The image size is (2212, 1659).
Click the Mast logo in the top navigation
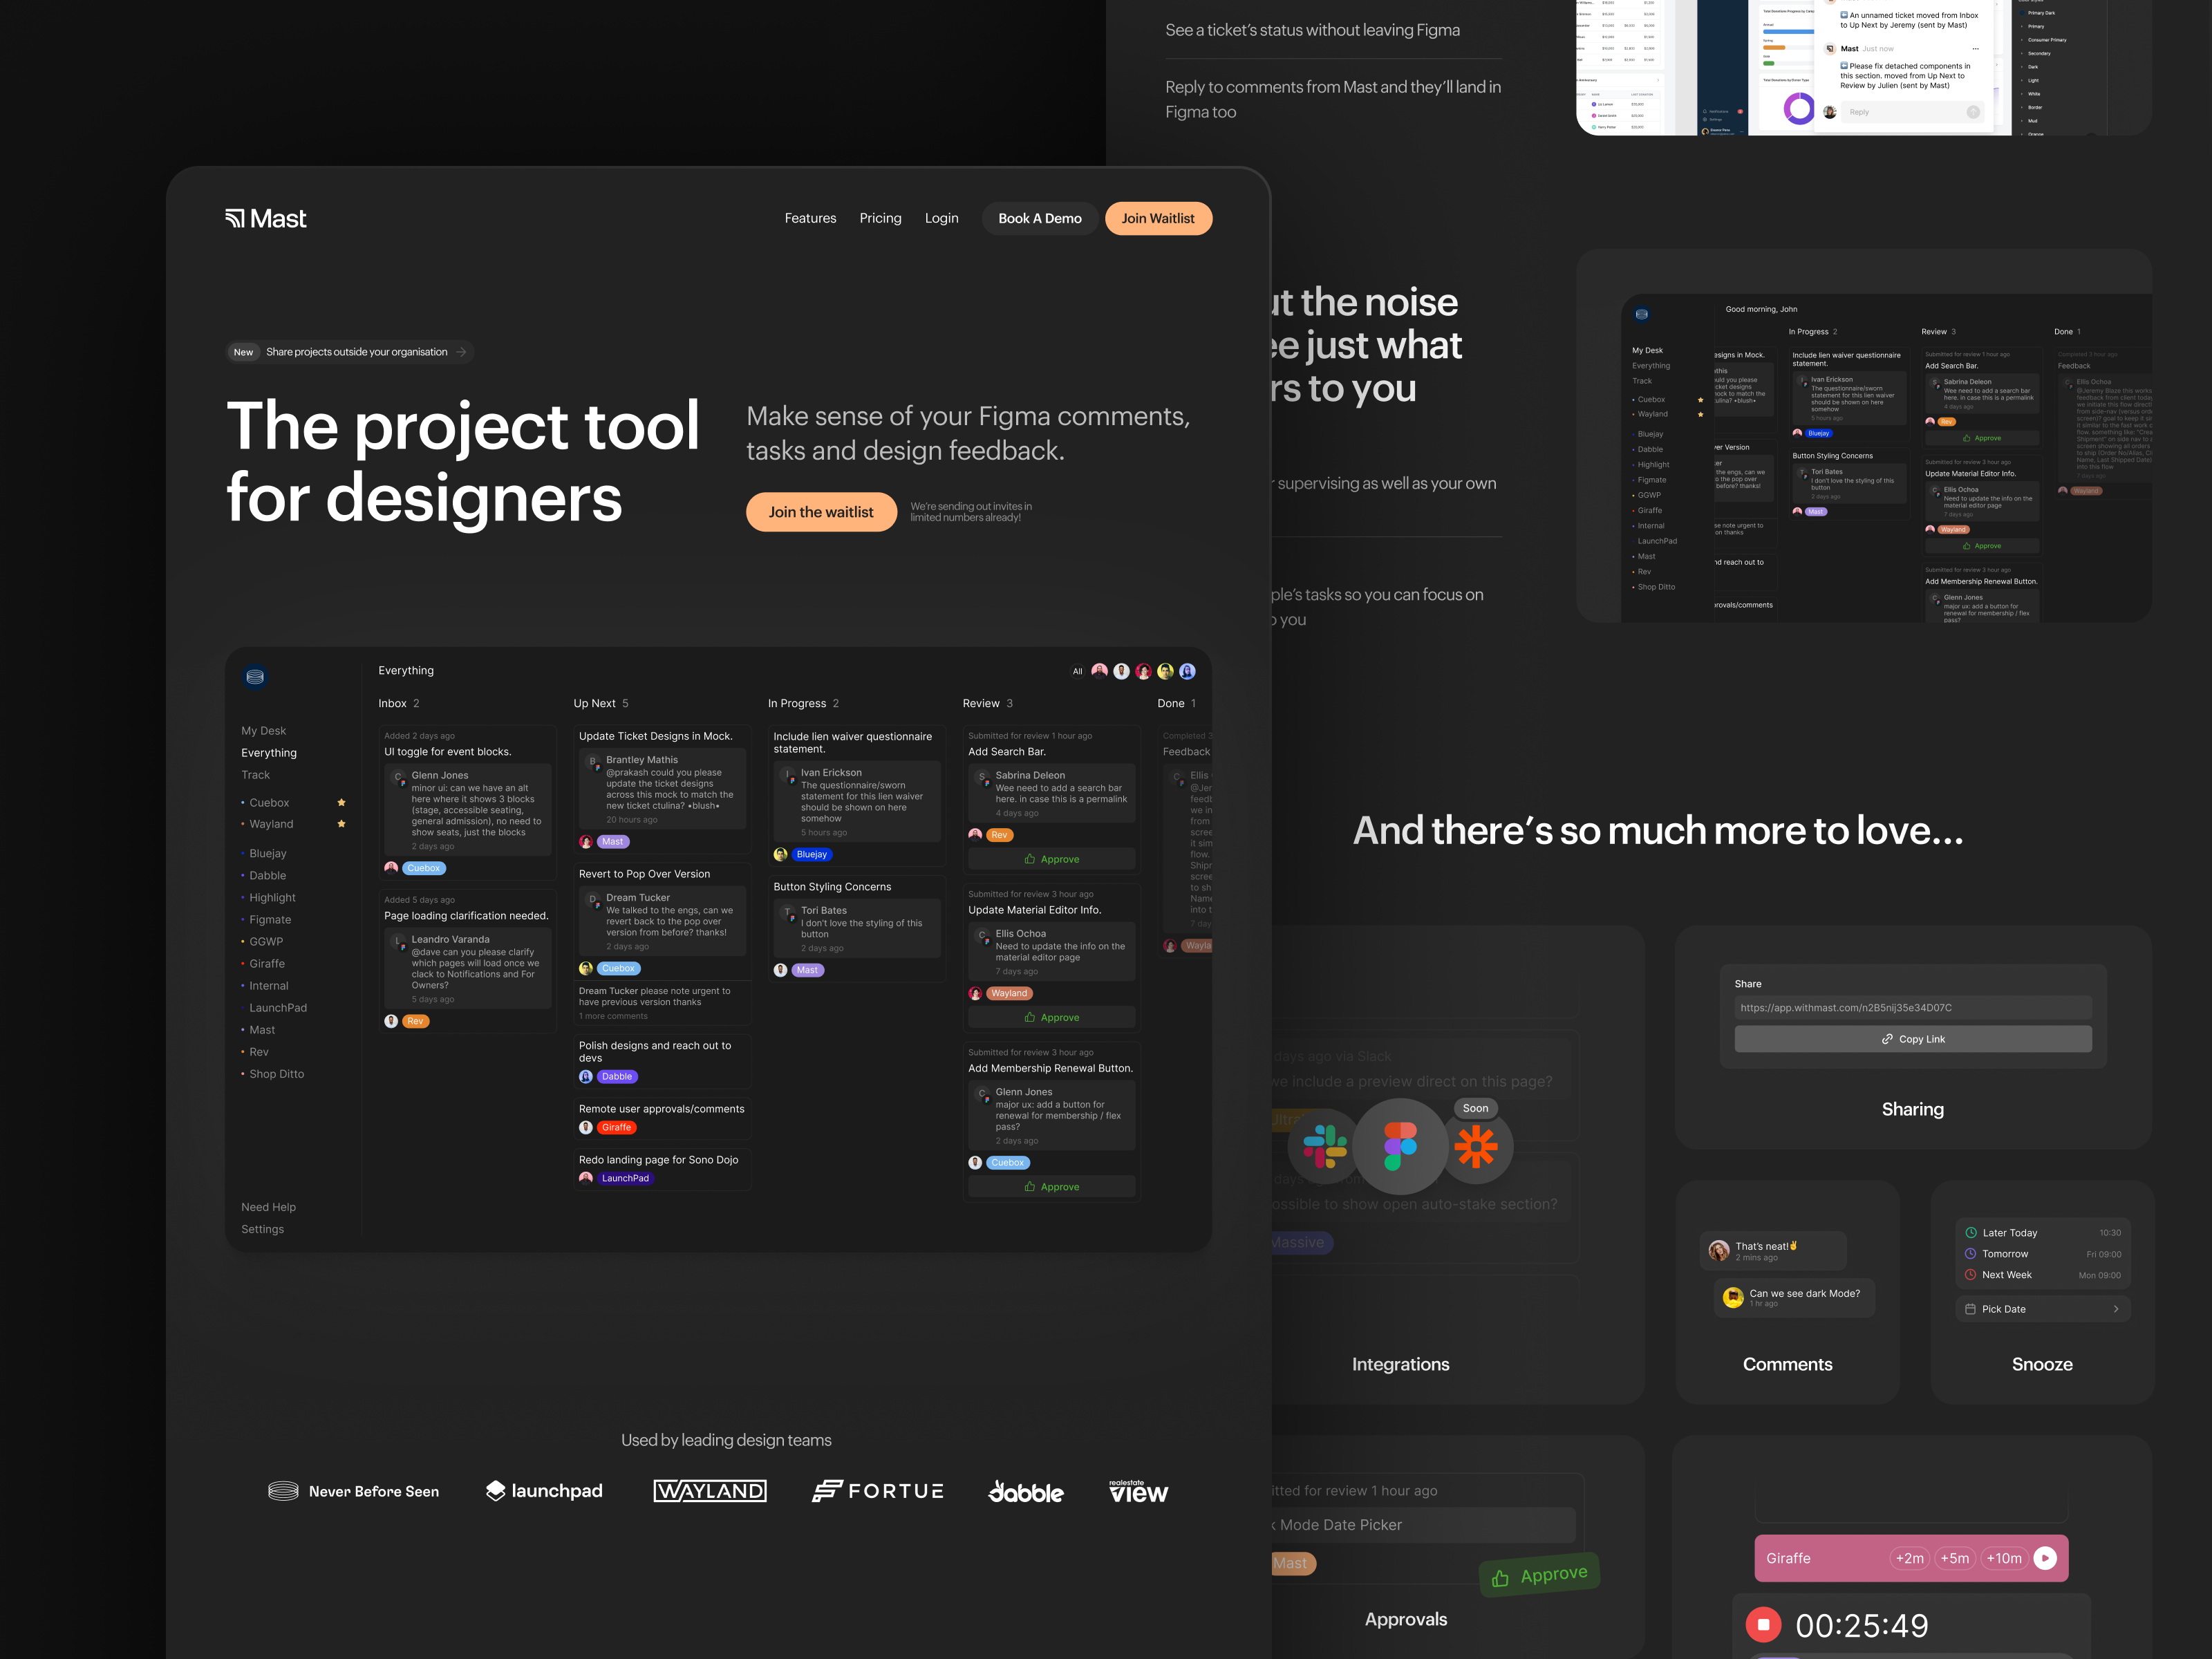coord(265,218)
